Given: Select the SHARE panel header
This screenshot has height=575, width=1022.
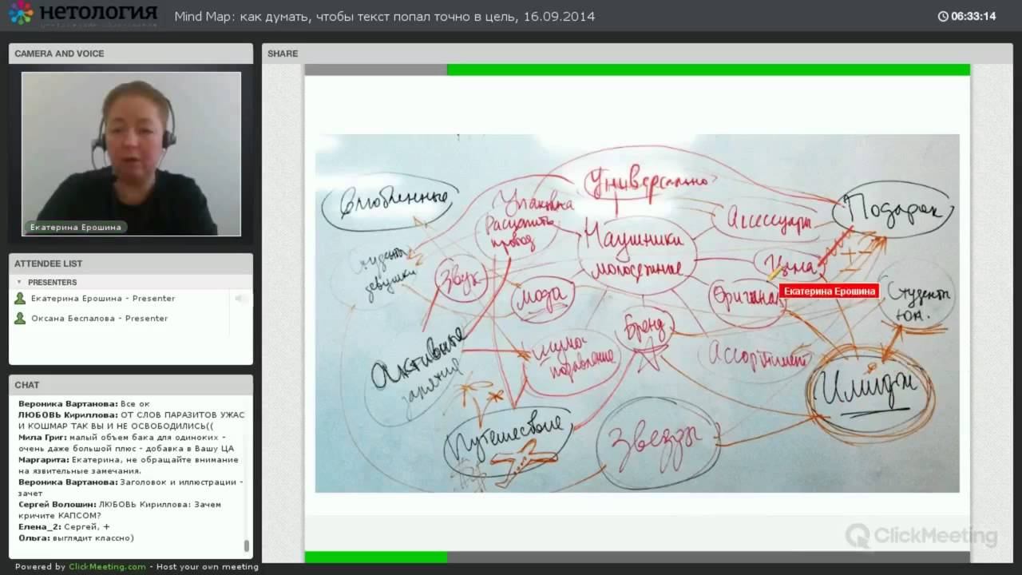Looking at the screenshot, I should (x=637, y=54).
